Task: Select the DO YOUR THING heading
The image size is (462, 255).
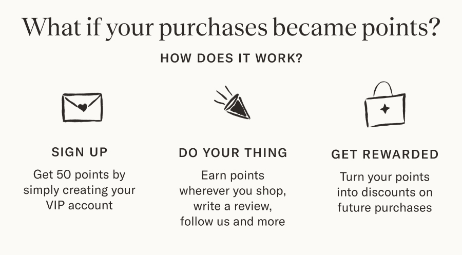Action: tap(233, 153)
